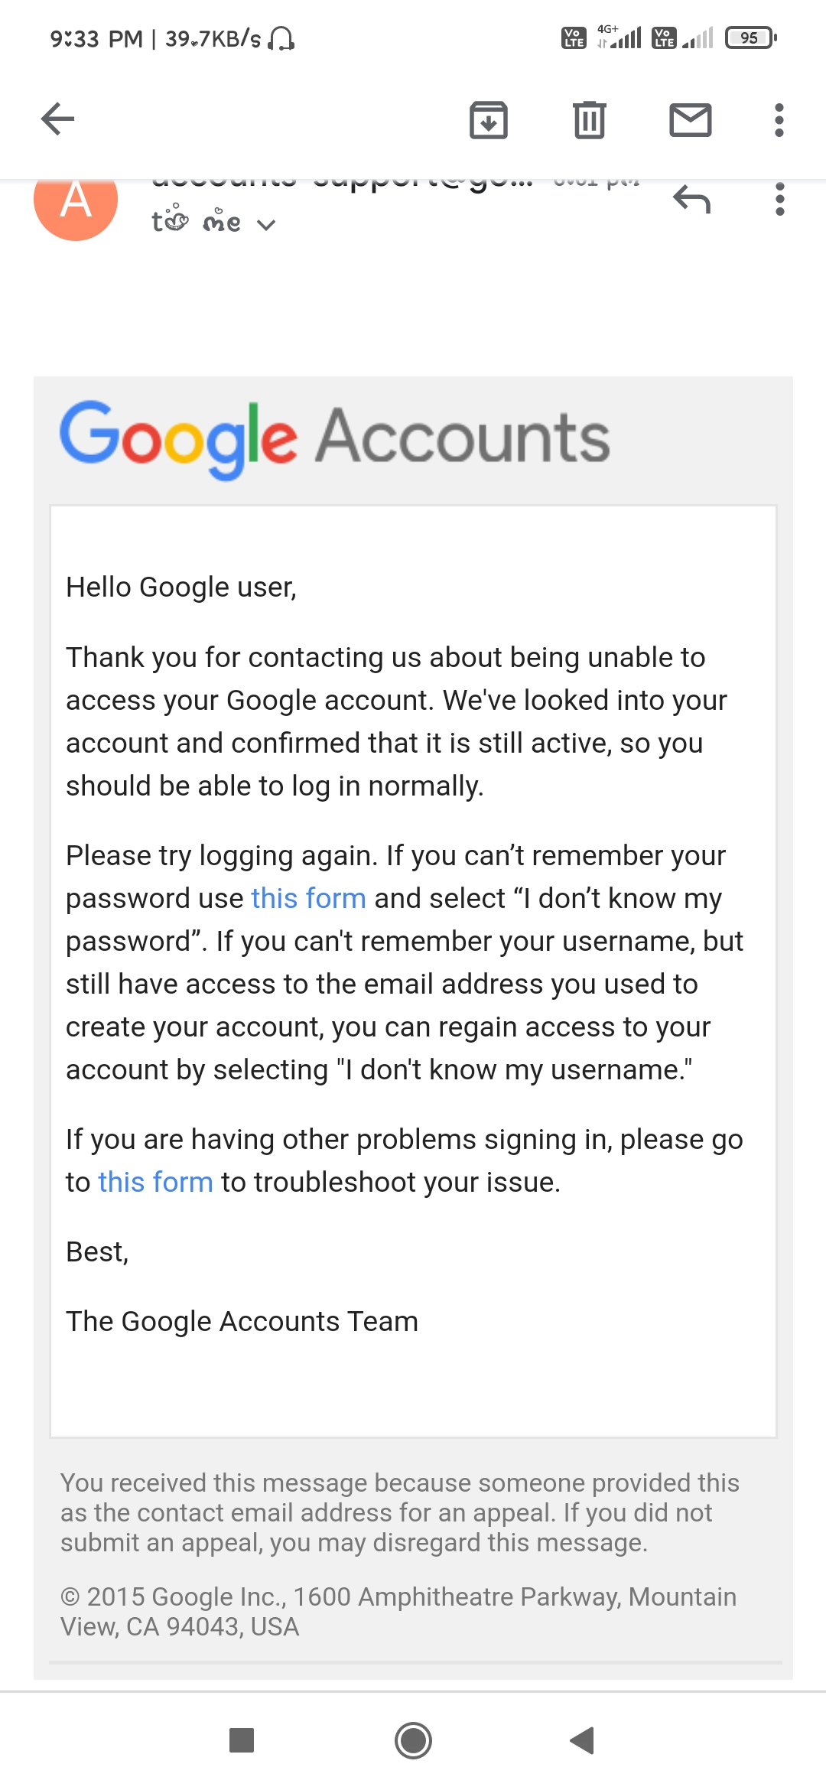Image resolution: width=826 pixels, height=1790 pixels.
Task: Open the battery indicator in status bar
Action: point(750,37)
